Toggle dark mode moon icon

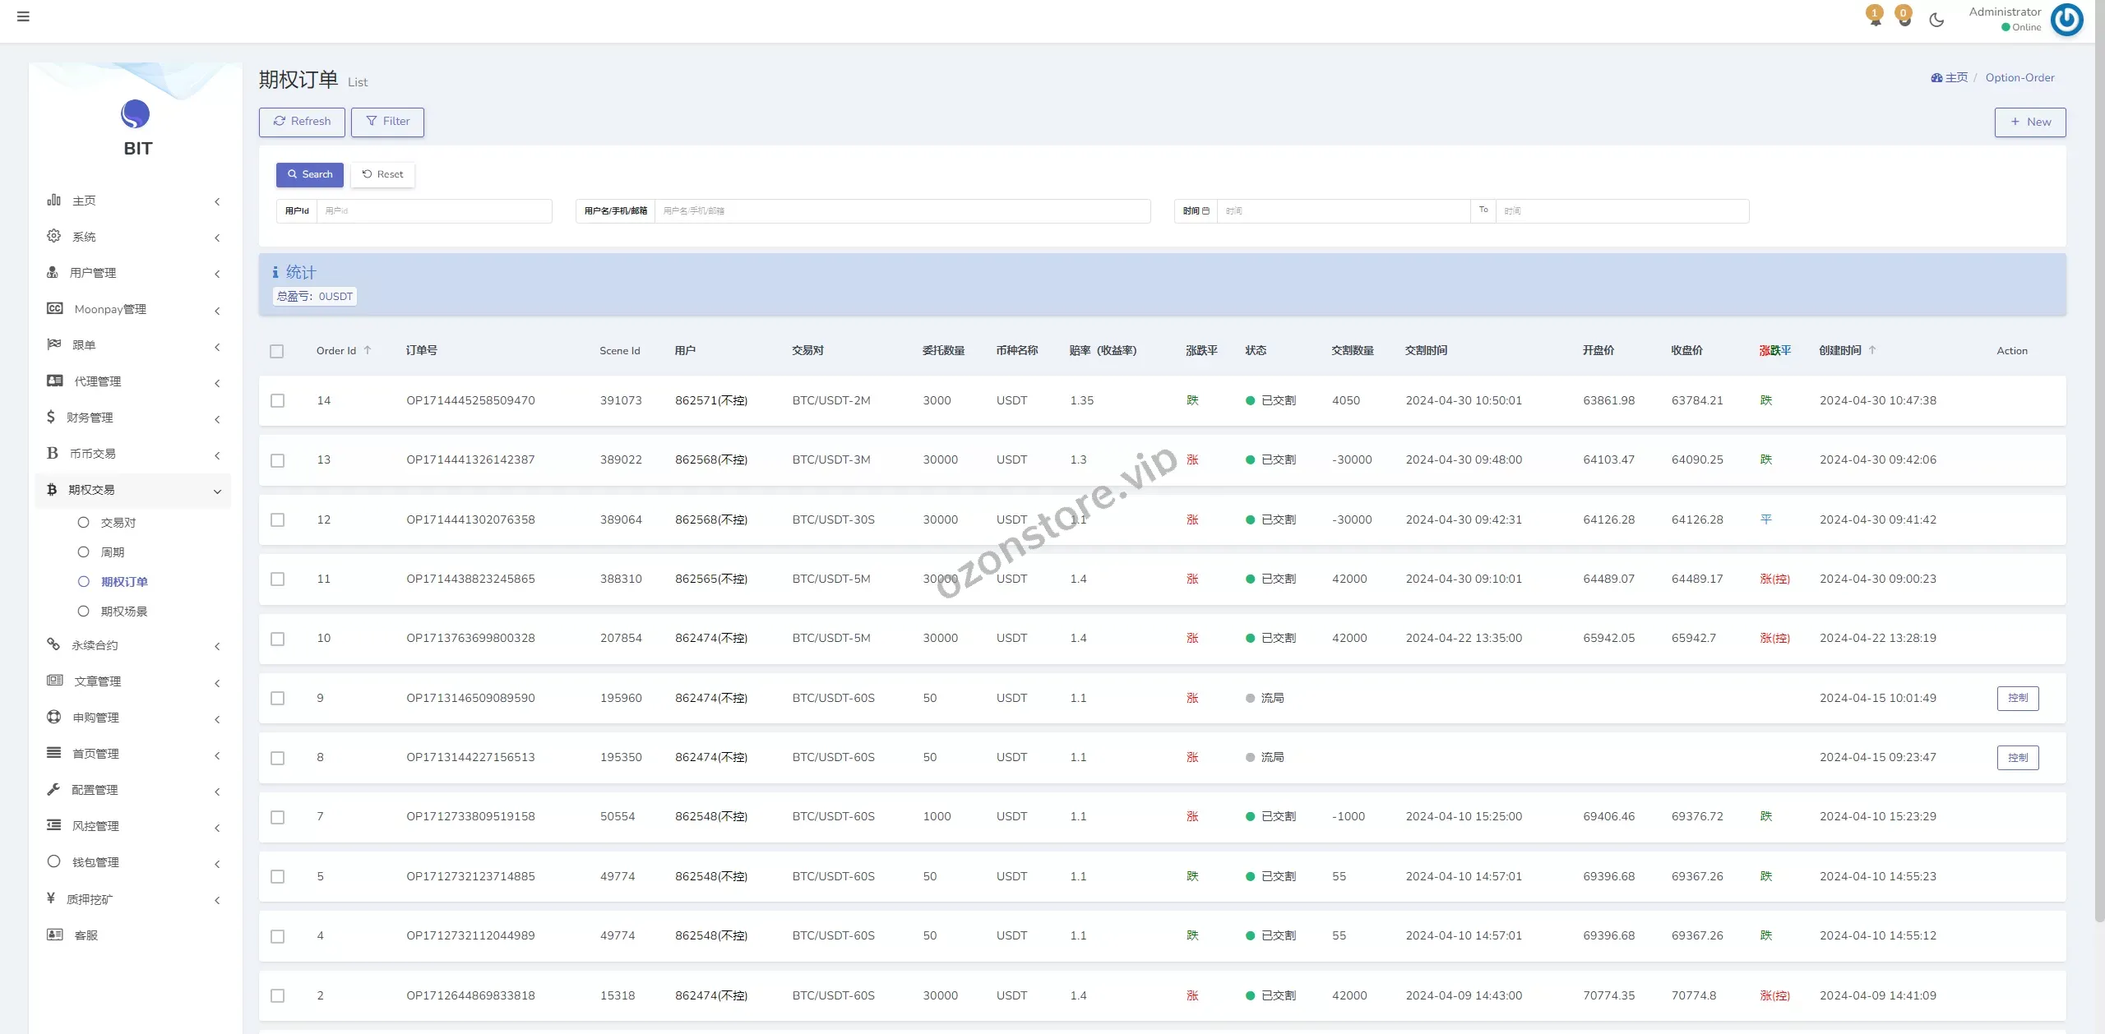pos(1936,20)
